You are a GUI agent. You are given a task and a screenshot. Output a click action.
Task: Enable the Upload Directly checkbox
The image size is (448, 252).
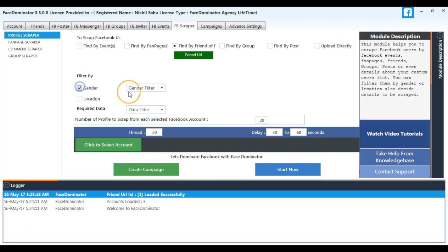tap(317, 46)
